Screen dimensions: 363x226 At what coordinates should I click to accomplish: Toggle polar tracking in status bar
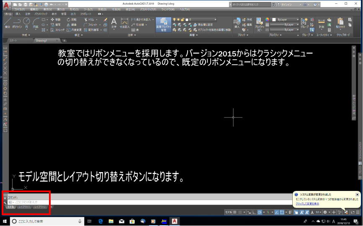(260, 212)
